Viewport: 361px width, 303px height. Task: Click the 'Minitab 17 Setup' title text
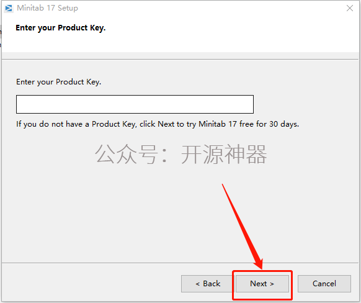pyautogui.click(x=47, y=8)
